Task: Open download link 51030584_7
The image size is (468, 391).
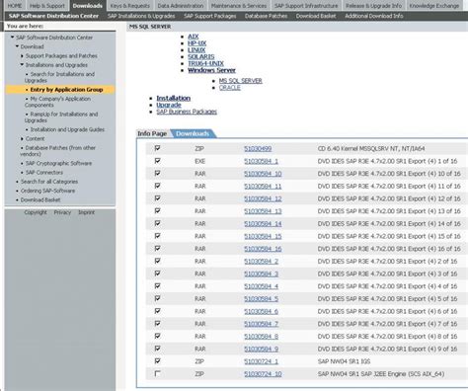Action: (261, 324)
